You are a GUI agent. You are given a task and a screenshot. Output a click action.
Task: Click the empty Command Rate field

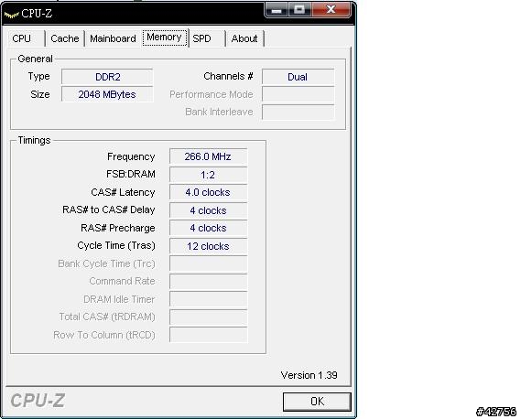coord(209,281)
